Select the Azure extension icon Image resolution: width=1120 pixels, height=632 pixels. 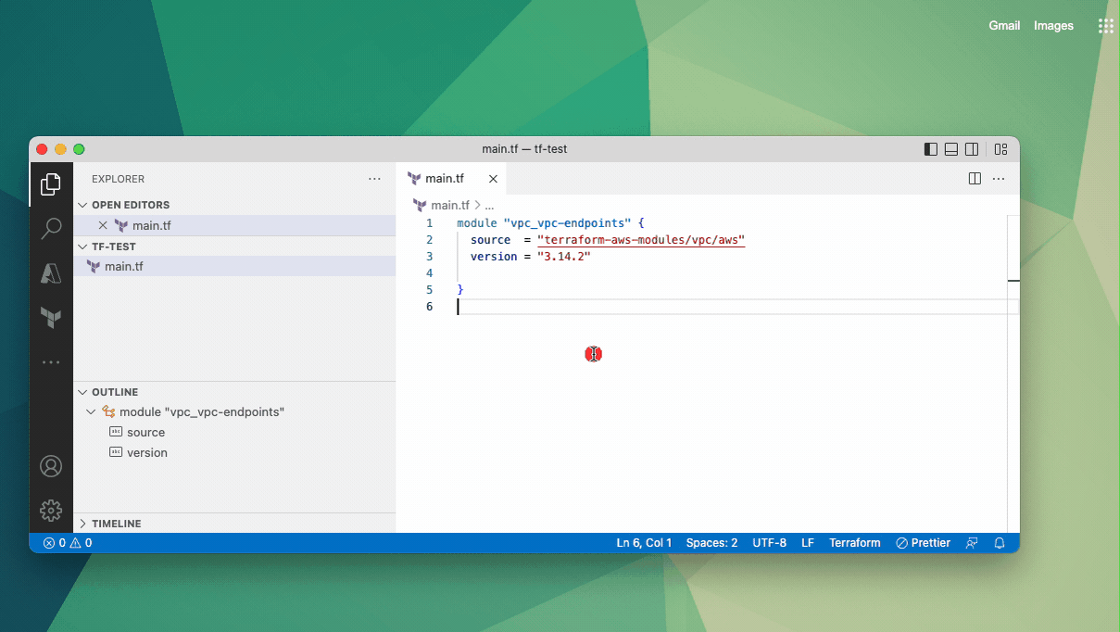tap(51, 272)
